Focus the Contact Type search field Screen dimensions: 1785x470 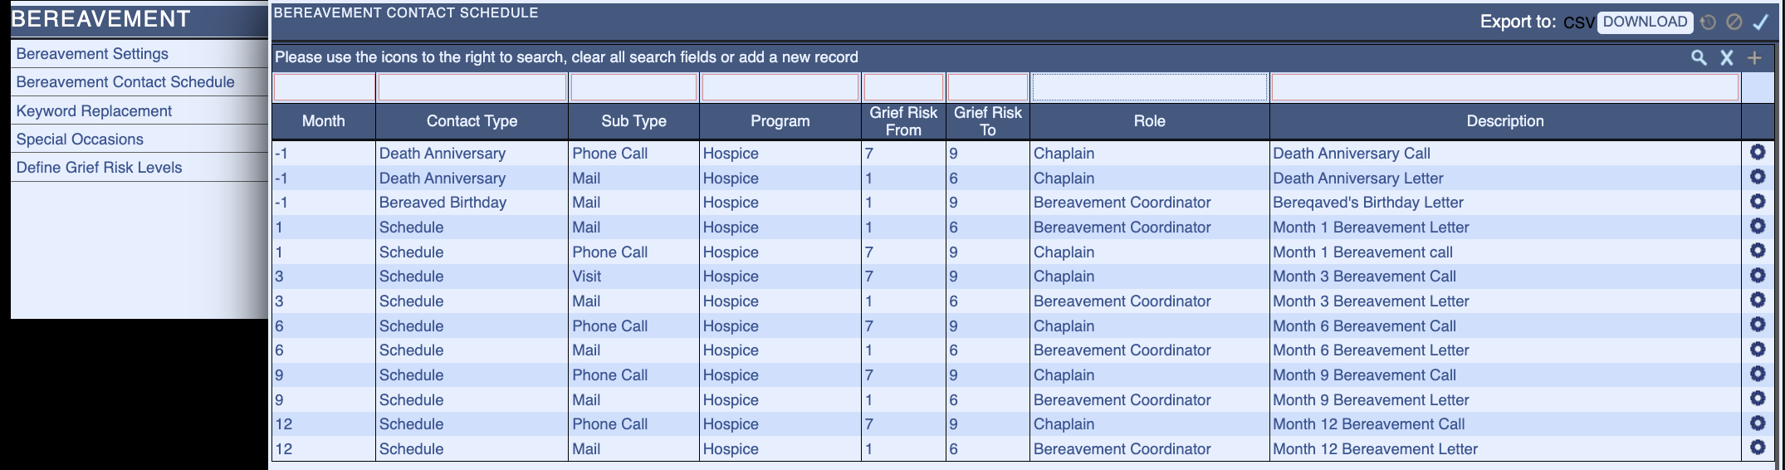[472, 87]
